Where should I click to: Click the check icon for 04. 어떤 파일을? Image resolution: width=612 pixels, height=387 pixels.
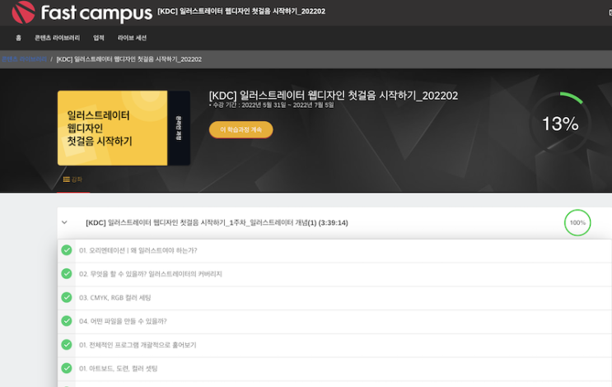tap(67, 320)
